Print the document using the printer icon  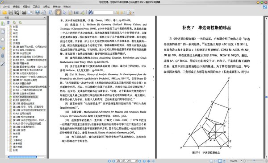pyautogui.click(x=24, y=12)
